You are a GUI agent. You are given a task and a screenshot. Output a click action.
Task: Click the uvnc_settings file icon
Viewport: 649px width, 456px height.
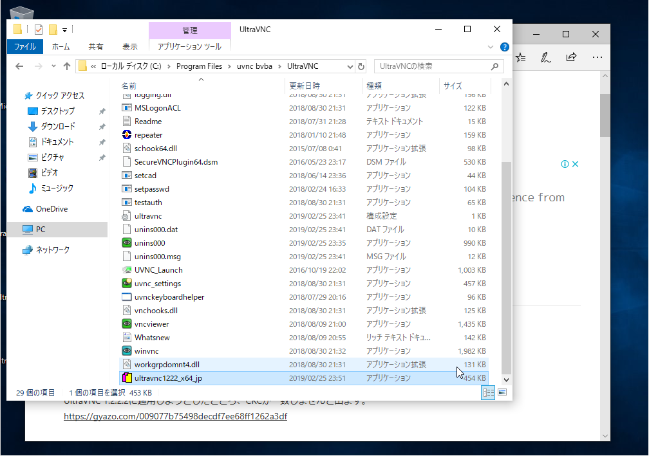127,284
